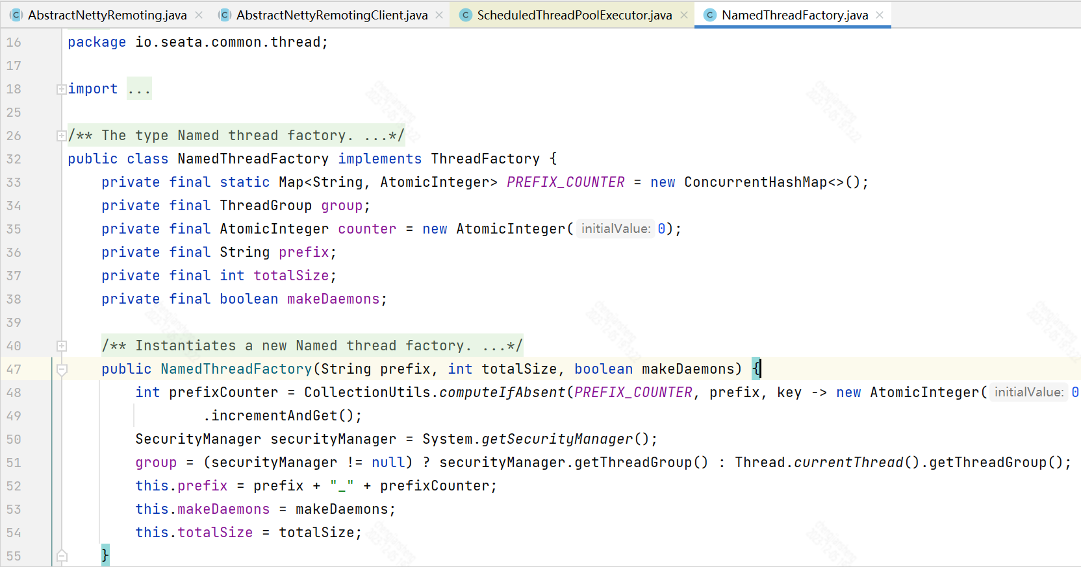Viewport: 1081px width, 567px height.
Task: Click the PREFIX_COUNTER field declaration on line 33
Action: click(565, 182)
